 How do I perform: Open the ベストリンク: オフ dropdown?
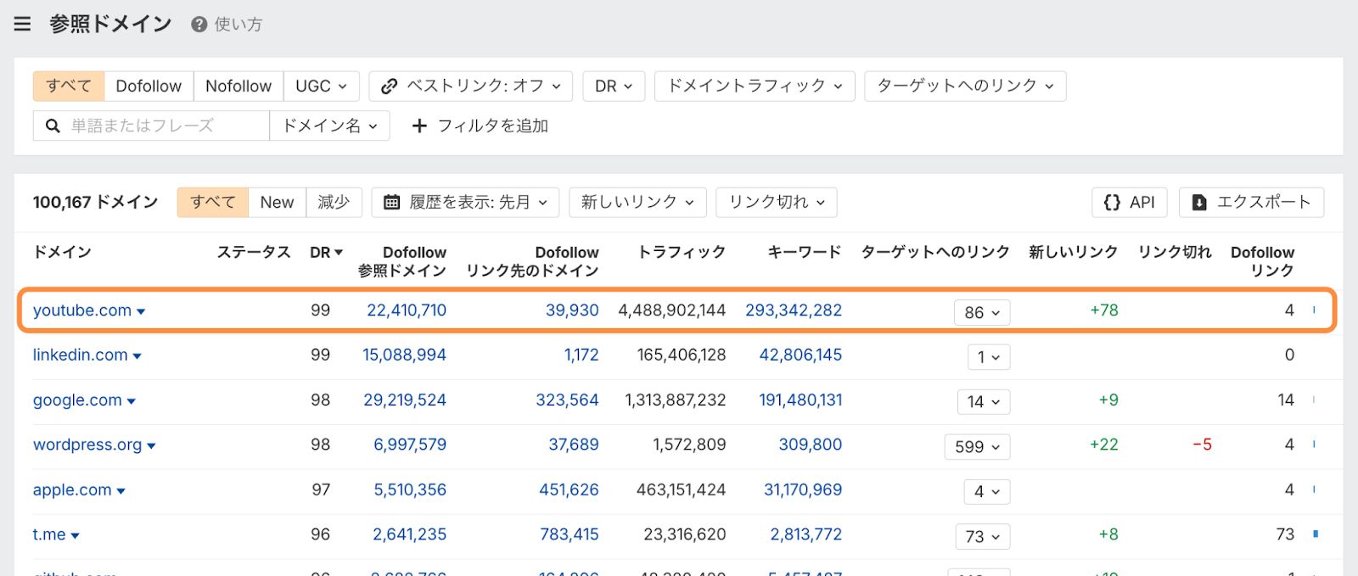coord(471,86)
